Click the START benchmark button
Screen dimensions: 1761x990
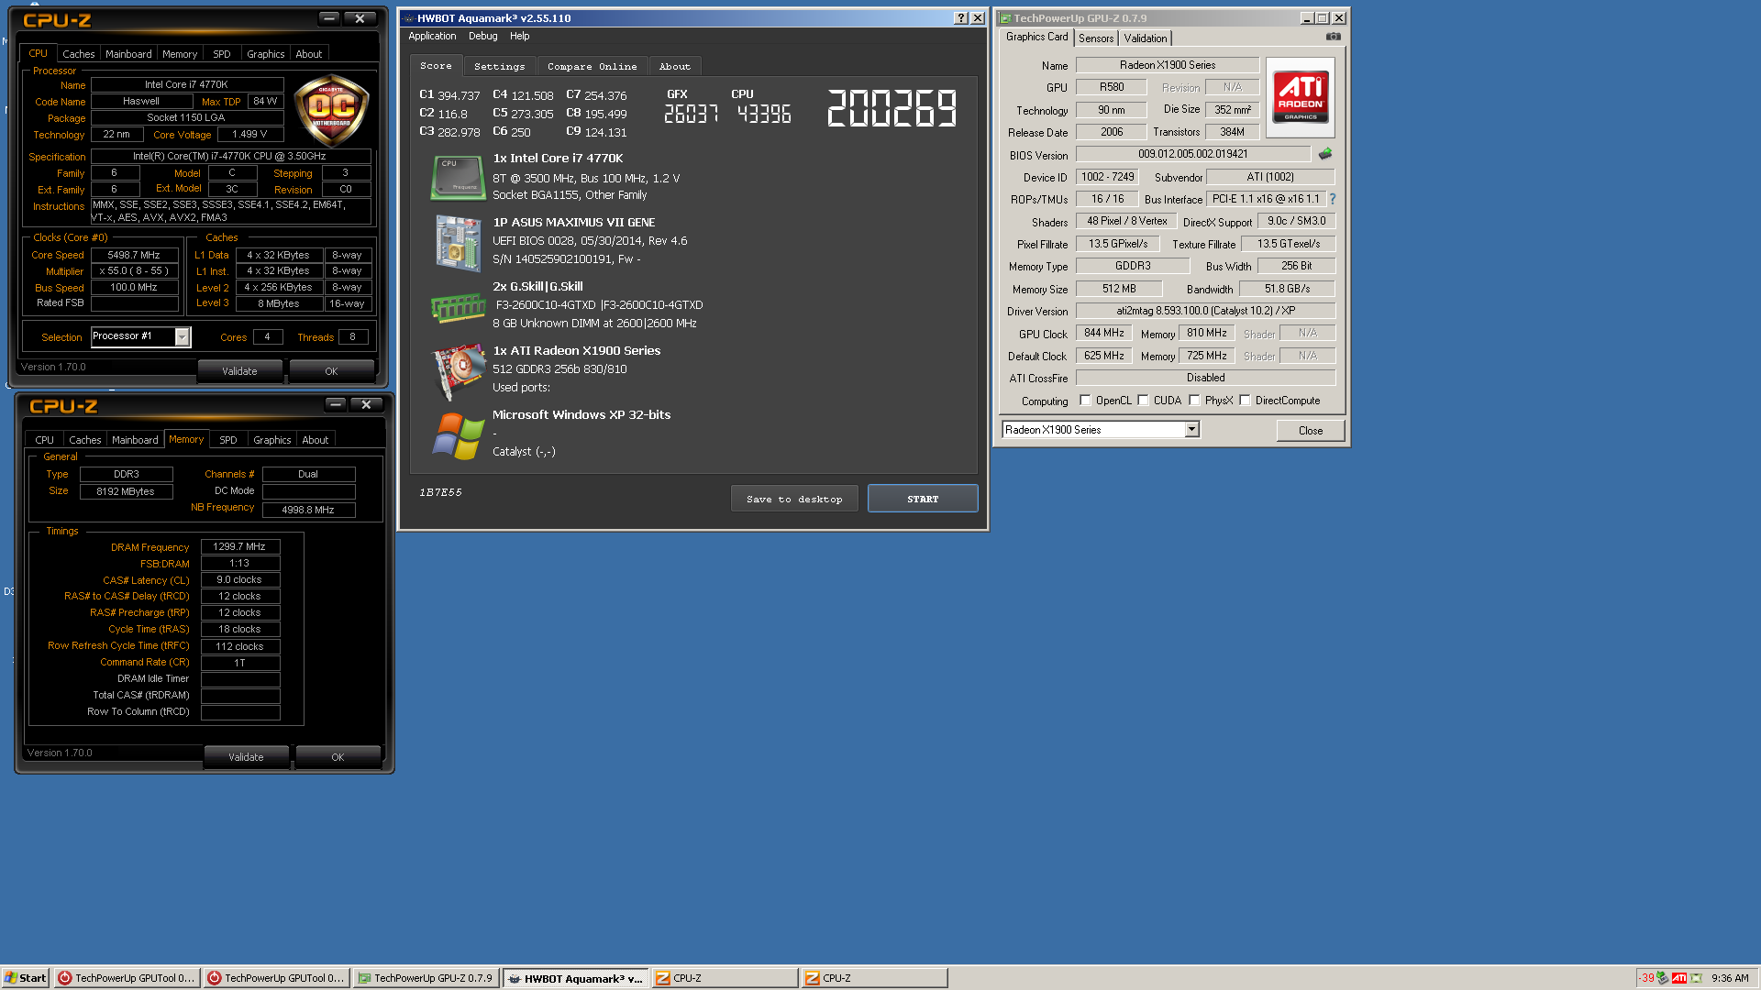pos(923,500)
